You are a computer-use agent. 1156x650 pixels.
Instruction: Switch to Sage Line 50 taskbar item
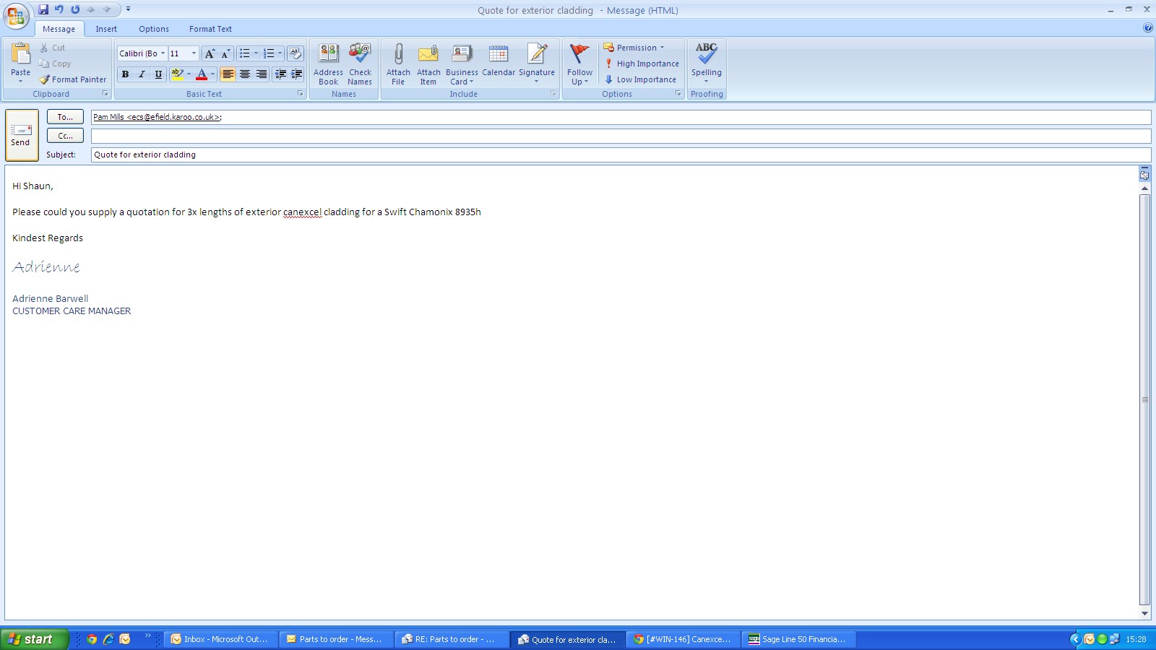(x=800, y=639)
